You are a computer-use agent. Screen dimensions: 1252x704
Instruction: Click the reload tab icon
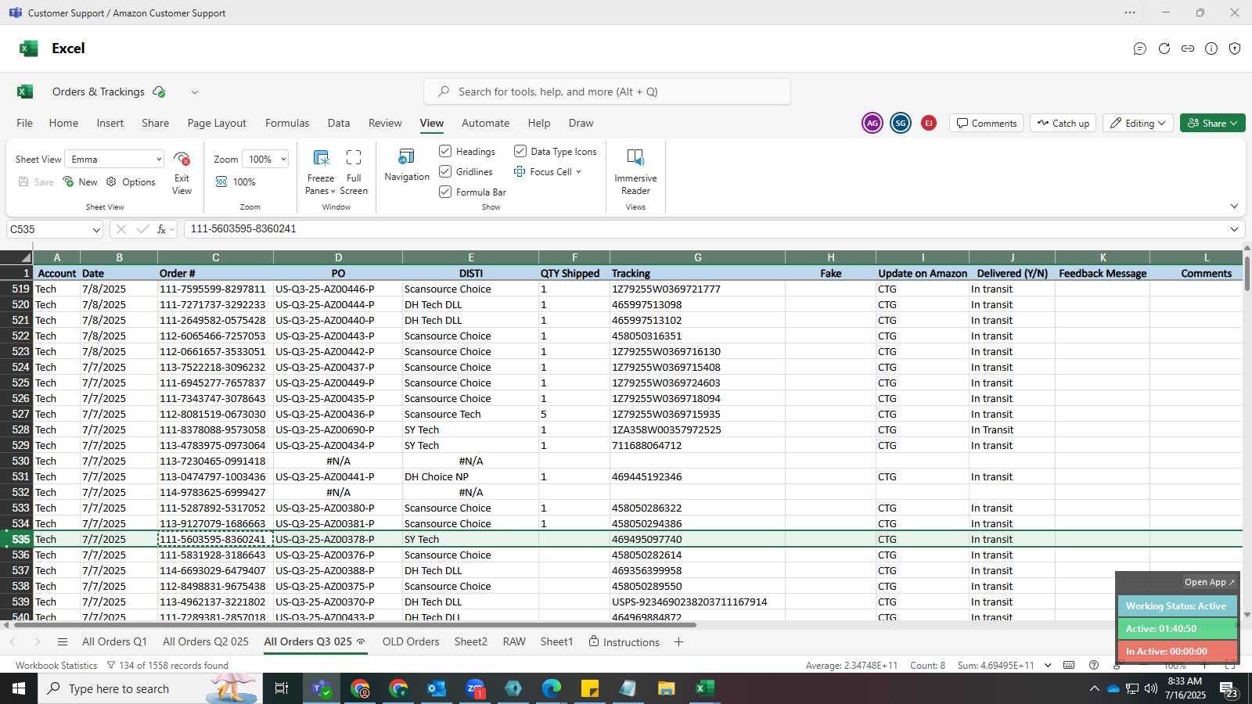pos(1164,48)
